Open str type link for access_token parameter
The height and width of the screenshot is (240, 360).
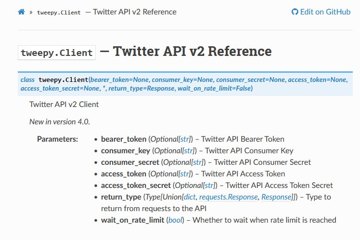(x=185, y=174)
